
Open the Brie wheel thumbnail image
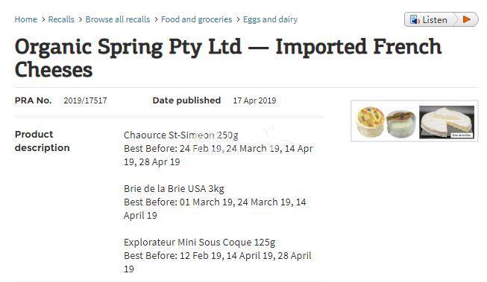(447, 122)
